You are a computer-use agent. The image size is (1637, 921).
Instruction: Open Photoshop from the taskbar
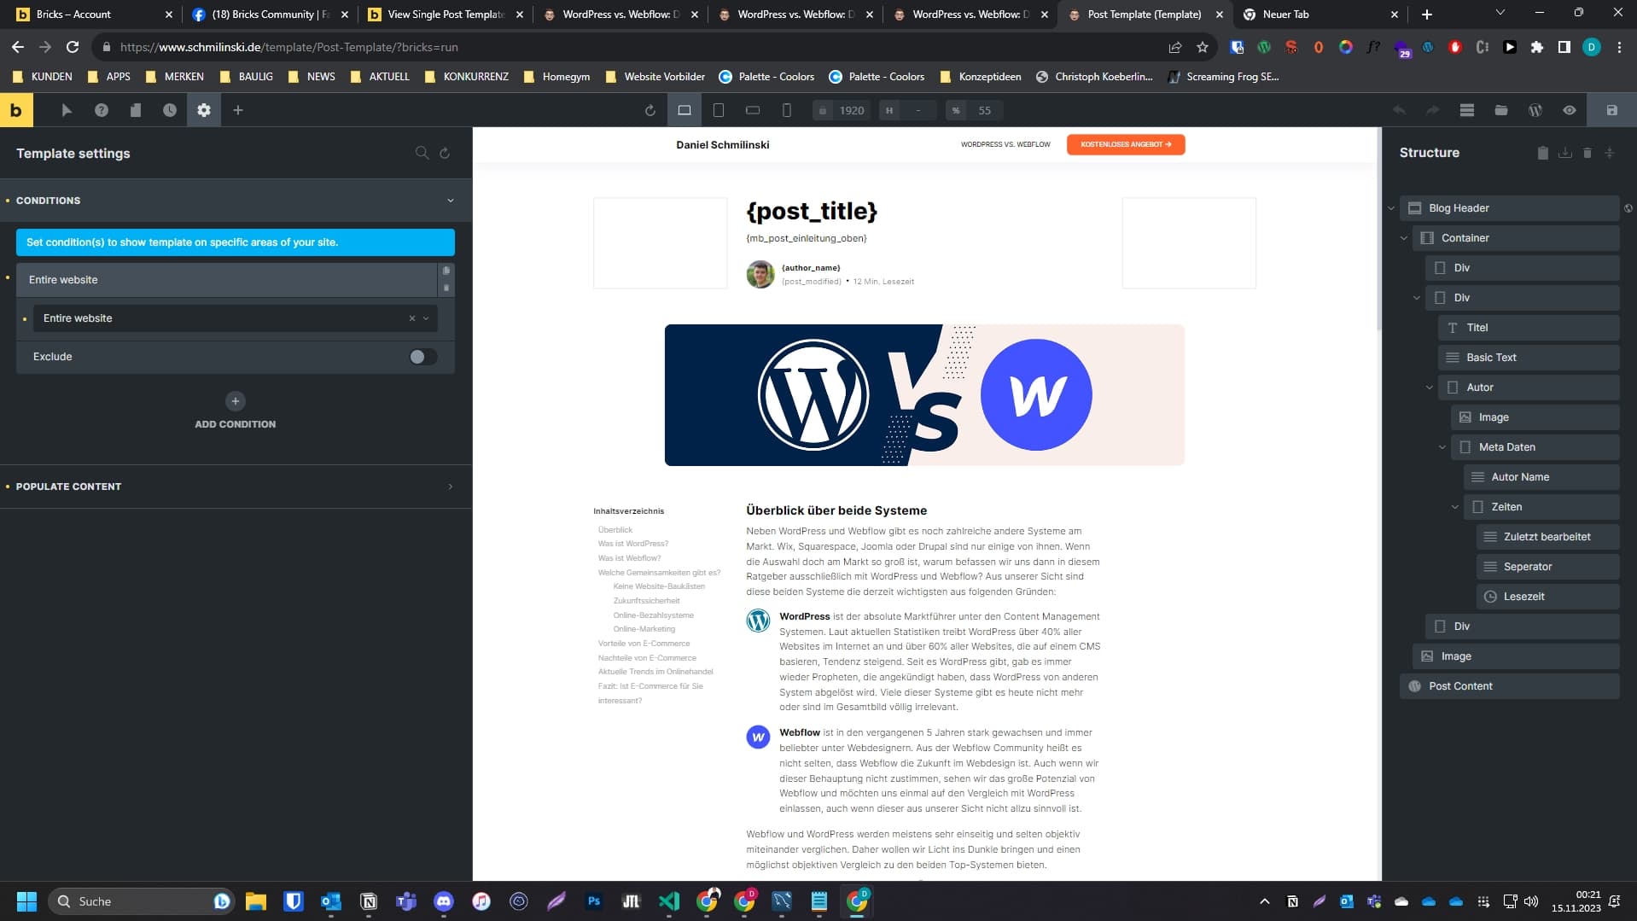point(594,901)
